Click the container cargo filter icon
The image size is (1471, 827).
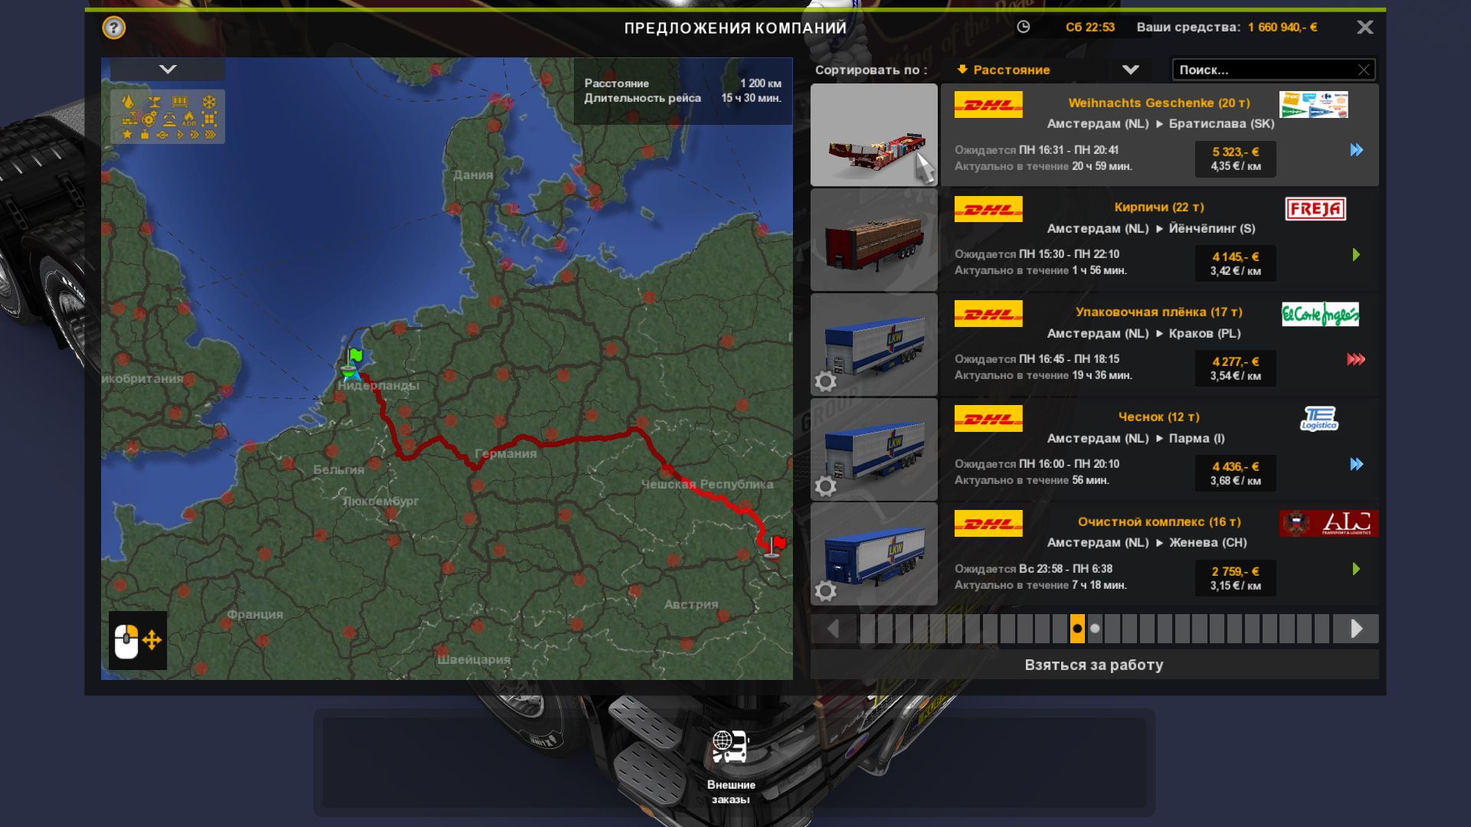pyautogui.click(x=180, y=102)
